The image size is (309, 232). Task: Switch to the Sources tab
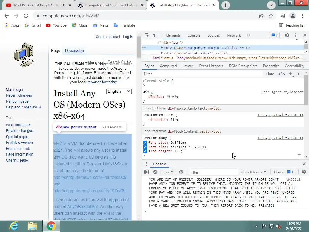[x=213, y=35]
